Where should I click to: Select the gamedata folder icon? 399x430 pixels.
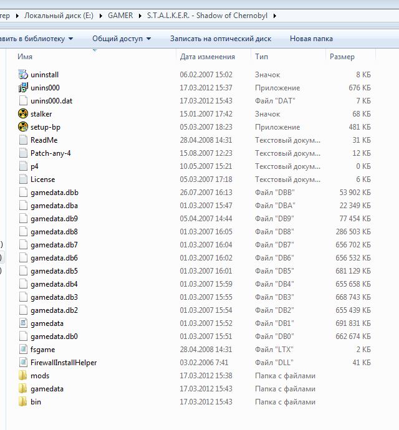coord(23,389)
